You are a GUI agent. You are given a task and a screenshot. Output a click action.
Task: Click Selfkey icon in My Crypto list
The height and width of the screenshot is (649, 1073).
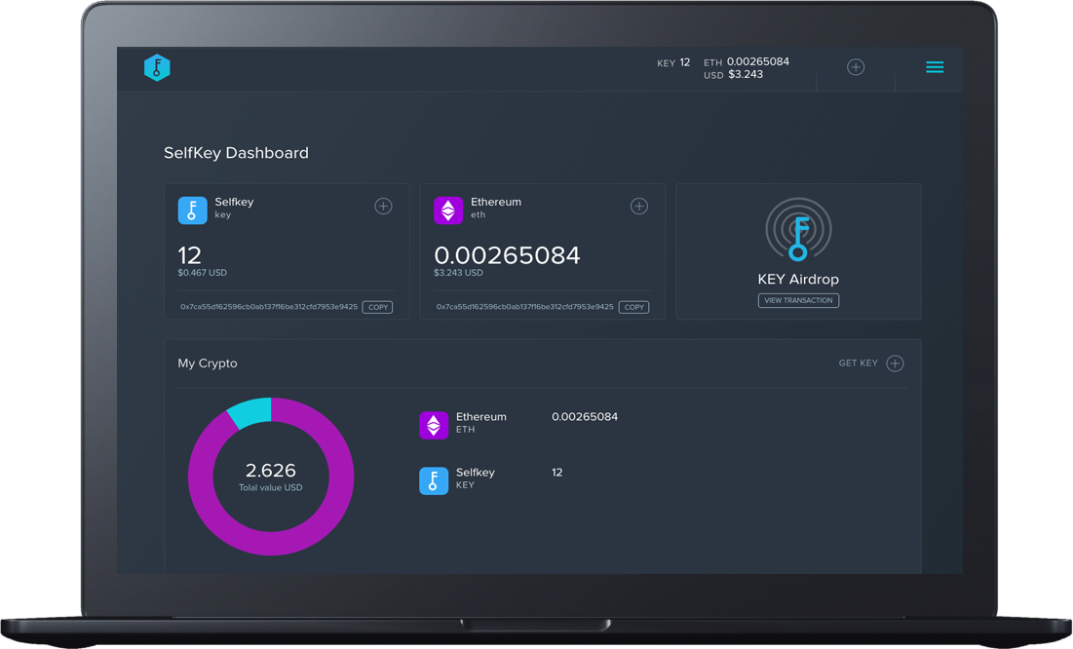433,480
